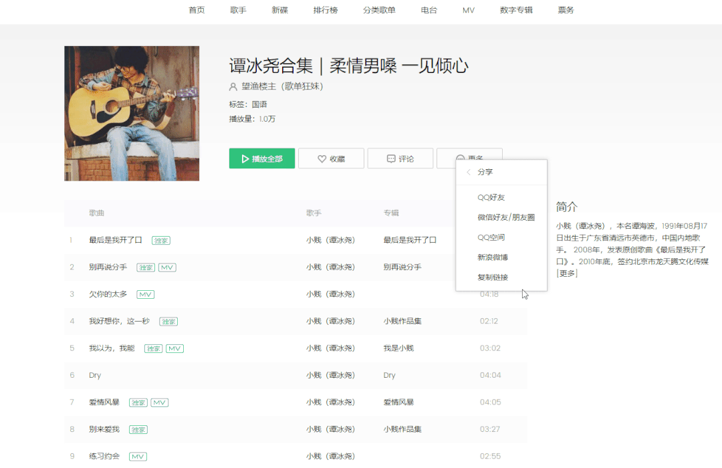Click the 国语 language tag

(261, 105)
